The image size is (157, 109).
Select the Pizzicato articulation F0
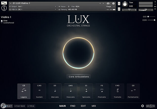tap(102, 91)
